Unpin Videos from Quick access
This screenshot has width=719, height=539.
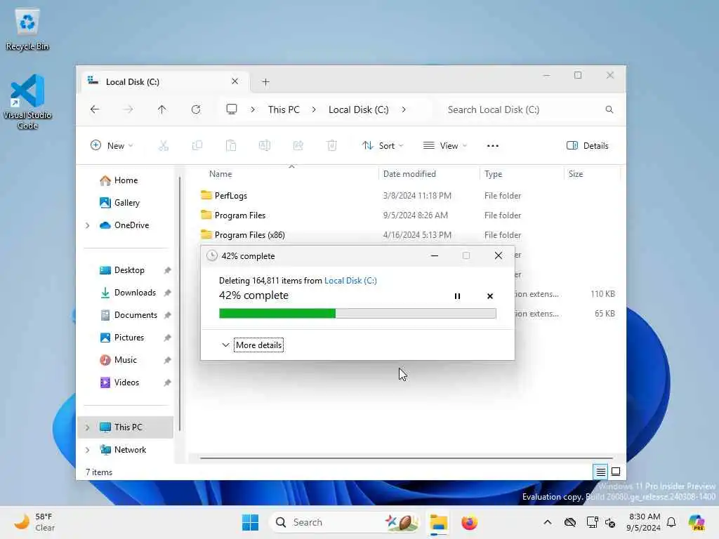(x=167, y=382)
